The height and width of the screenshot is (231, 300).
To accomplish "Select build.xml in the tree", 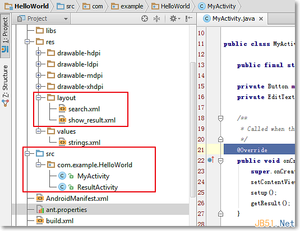I will click(59, 221).
